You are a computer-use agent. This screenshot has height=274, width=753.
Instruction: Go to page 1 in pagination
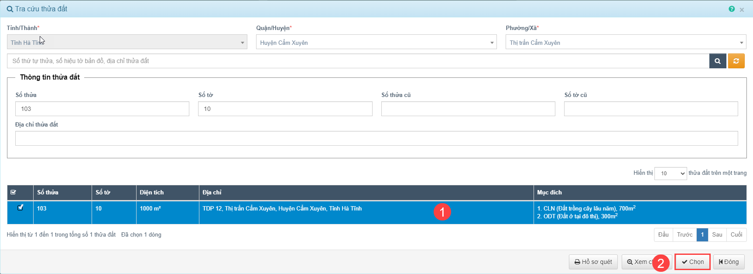pos(702,235)
